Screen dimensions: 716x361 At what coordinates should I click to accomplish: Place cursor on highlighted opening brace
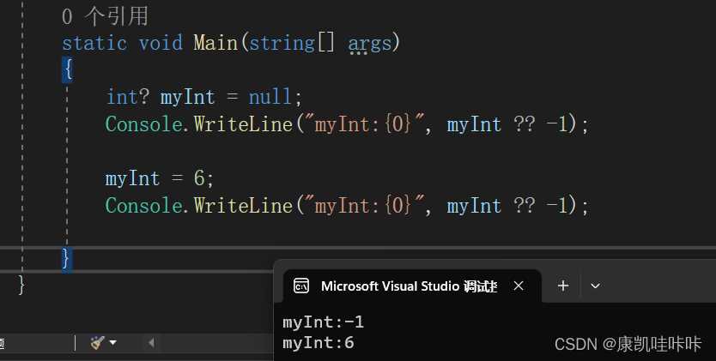pyautogui.click(x=68, y=69)
